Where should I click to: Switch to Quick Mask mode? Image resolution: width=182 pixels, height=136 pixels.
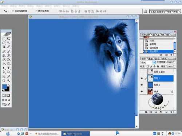coord(8,95)
